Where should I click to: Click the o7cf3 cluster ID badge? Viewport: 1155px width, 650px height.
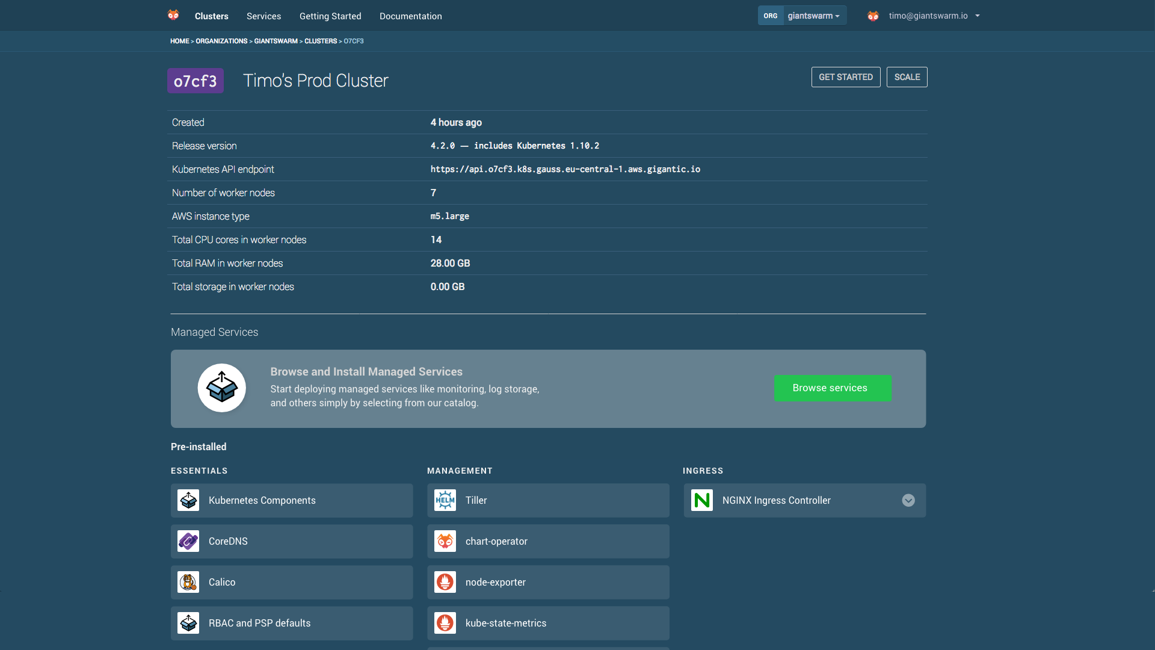click(196, 81)
